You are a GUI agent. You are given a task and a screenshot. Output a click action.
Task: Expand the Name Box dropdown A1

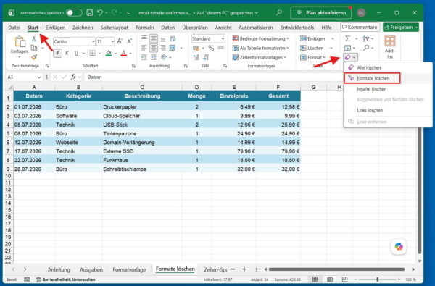click(39, 77)
